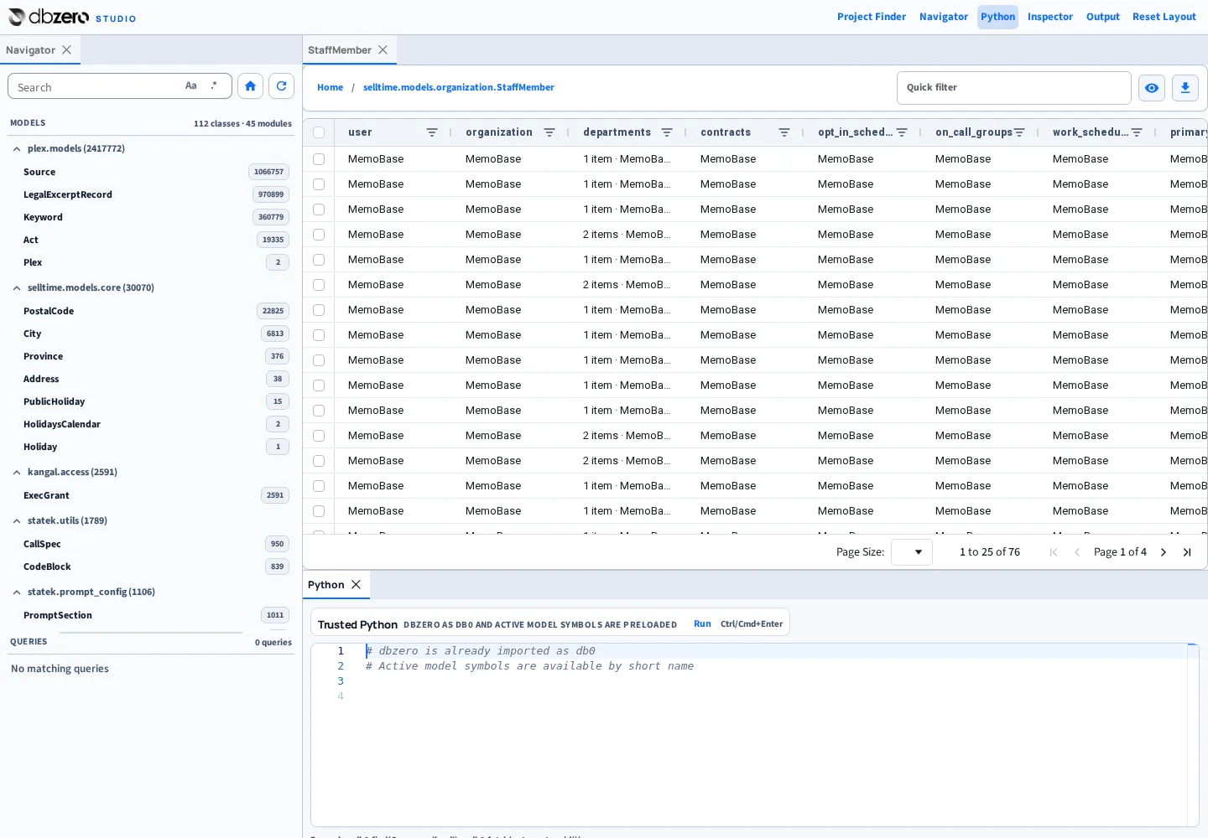Open filter menu for opt_in_sched column

pos(902,132)
